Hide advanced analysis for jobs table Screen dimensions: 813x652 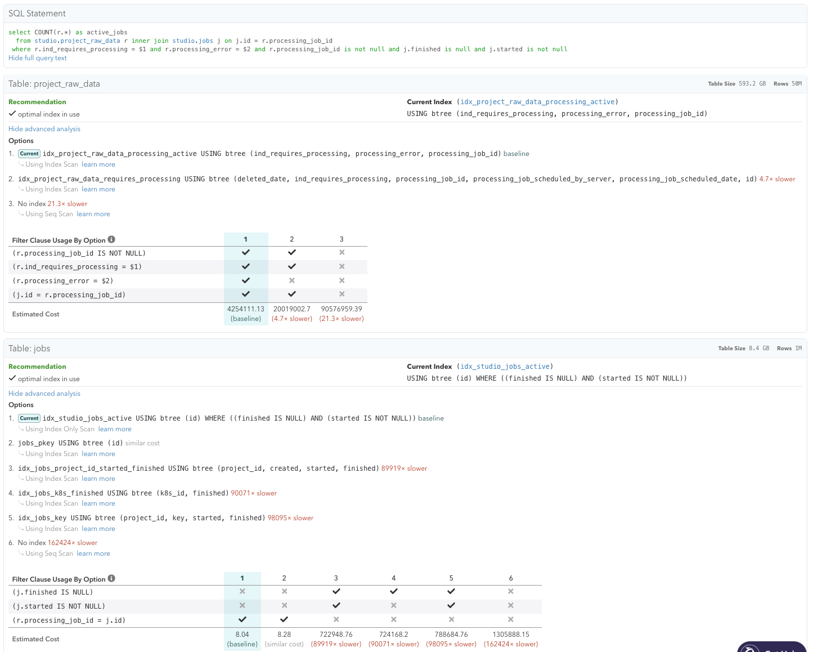(x=44, y=394)
